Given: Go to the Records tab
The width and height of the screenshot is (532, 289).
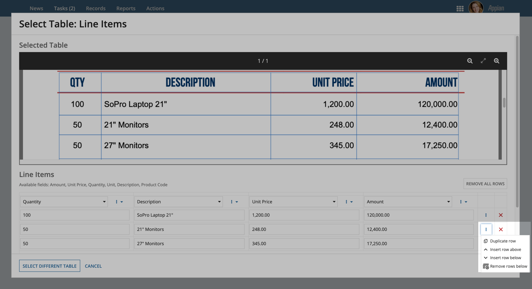Looking at the screenshot, I should click(96, 8).
